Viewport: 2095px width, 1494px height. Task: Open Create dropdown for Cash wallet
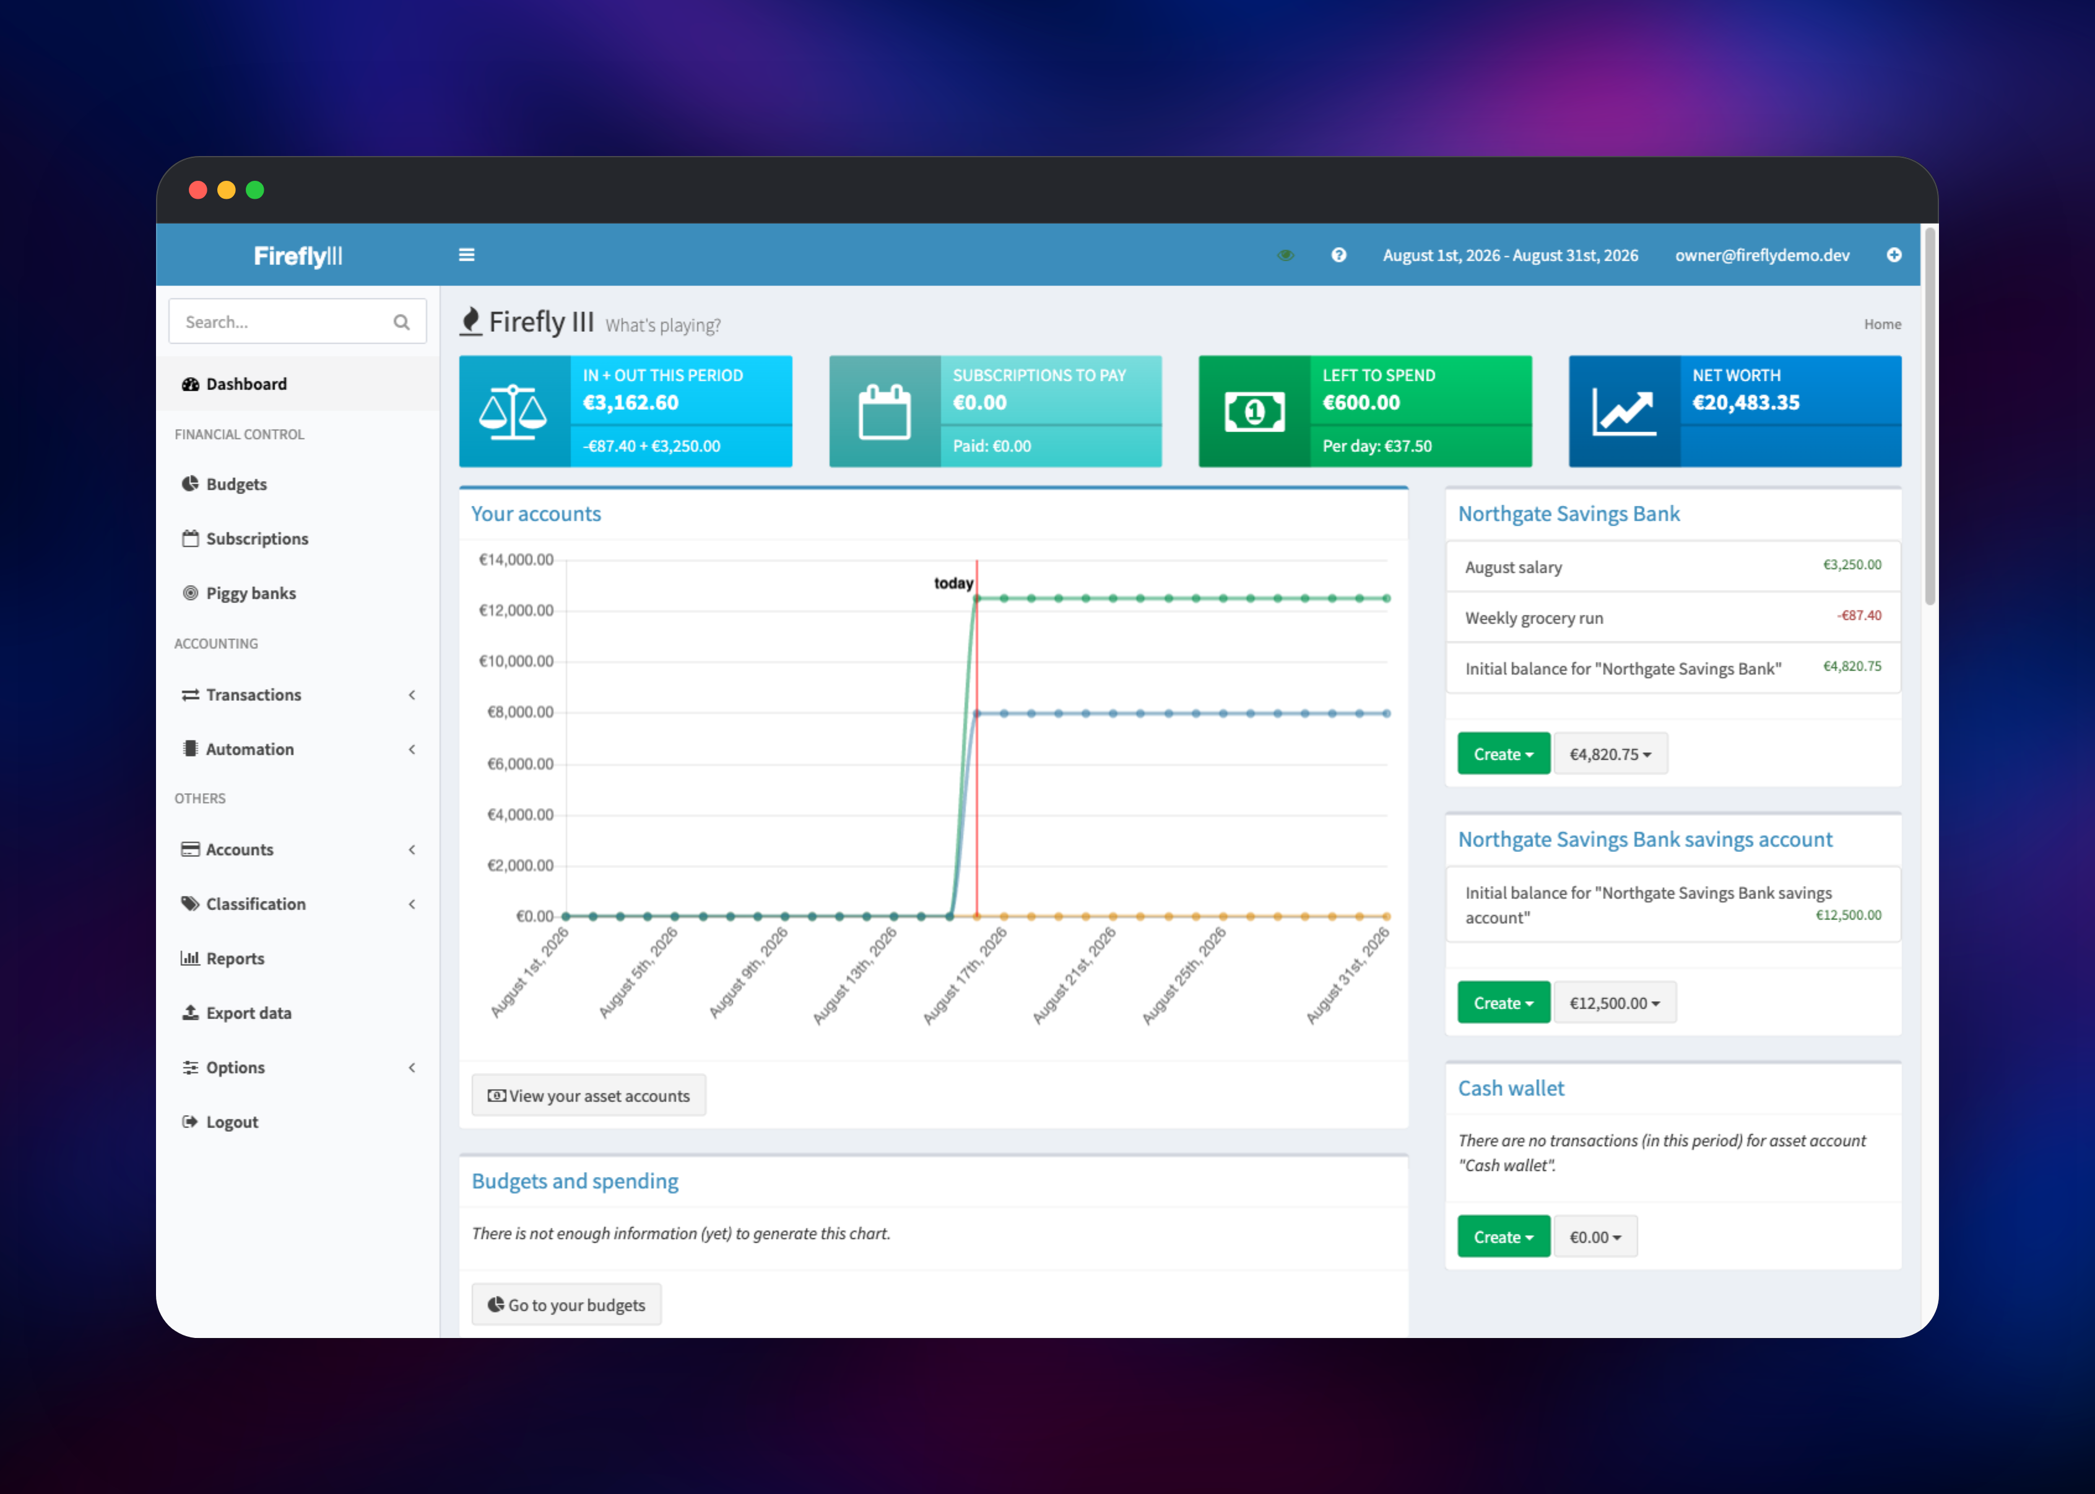click(1503, 1236)
